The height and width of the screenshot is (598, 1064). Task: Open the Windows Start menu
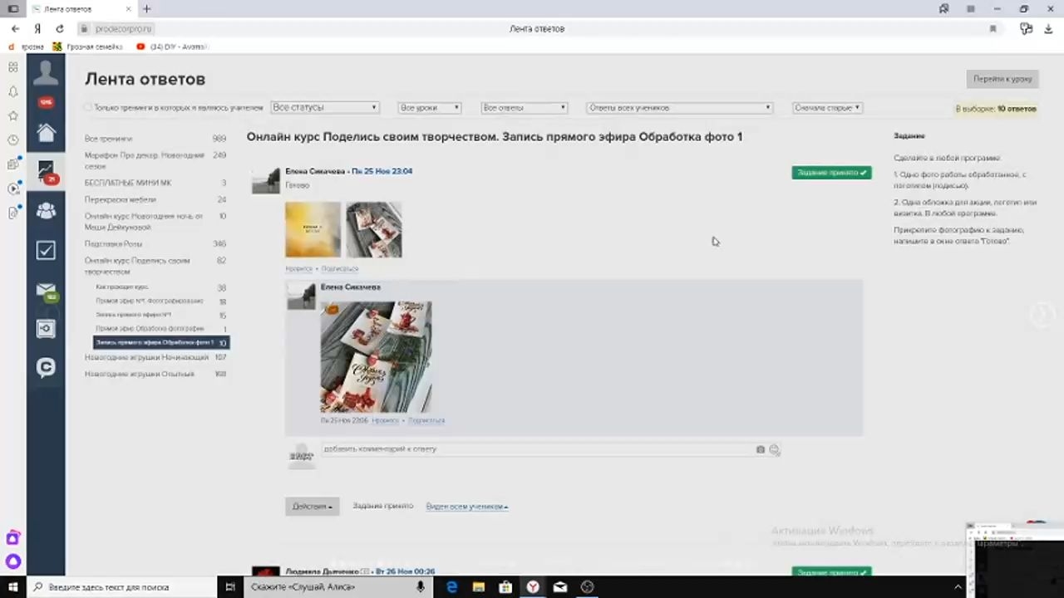point(13,587)
